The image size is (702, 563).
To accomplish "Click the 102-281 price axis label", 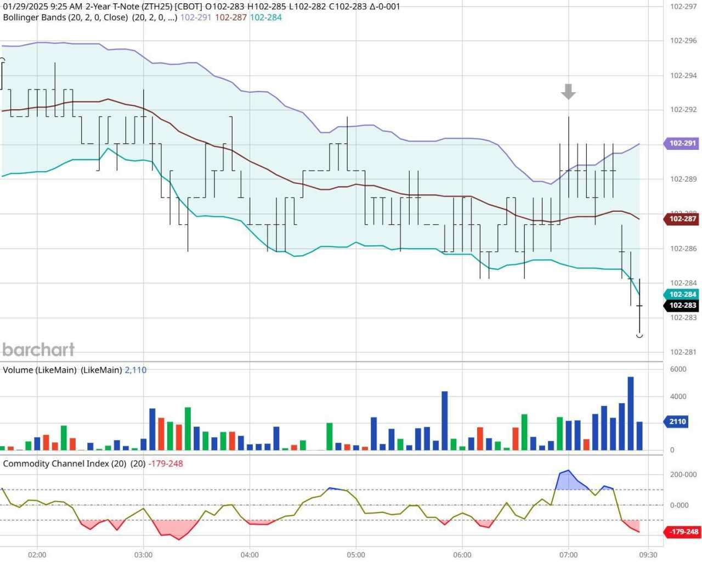I will pos(683,352).
